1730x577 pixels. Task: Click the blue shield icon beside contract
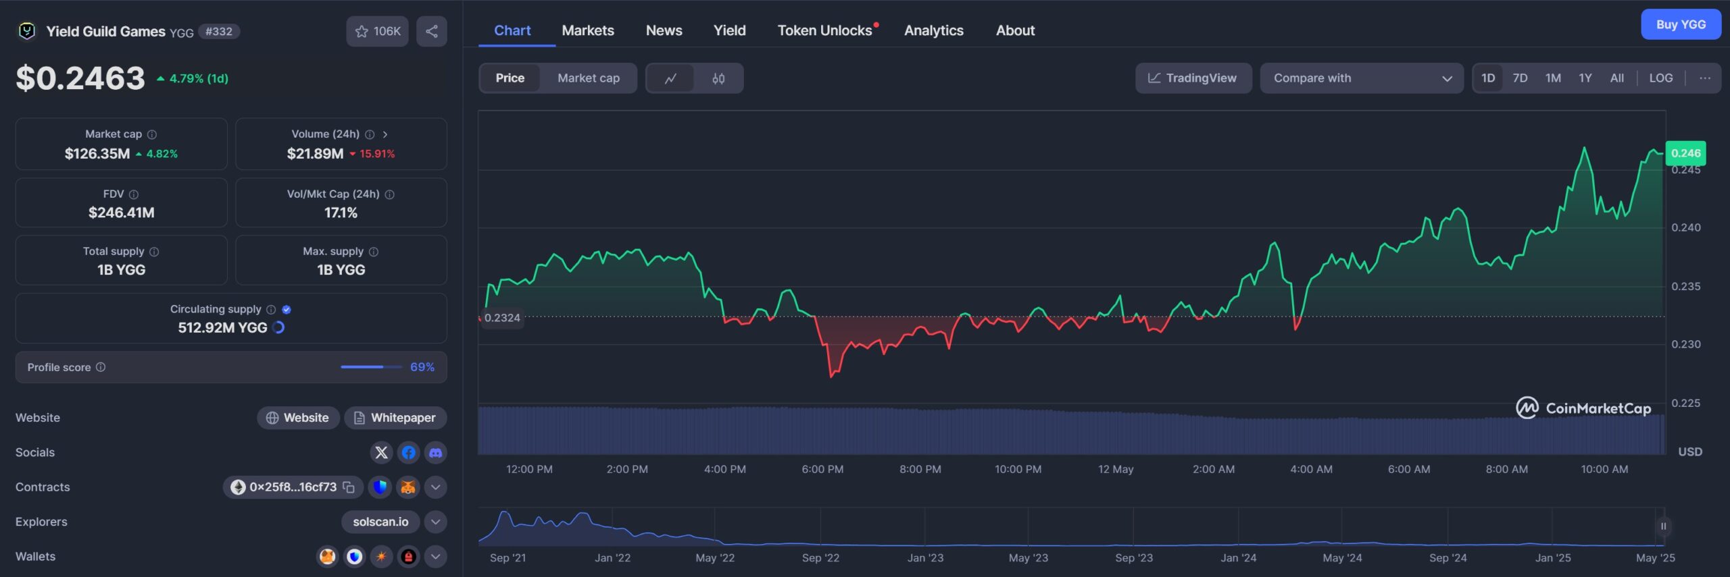tap(380, 487)
